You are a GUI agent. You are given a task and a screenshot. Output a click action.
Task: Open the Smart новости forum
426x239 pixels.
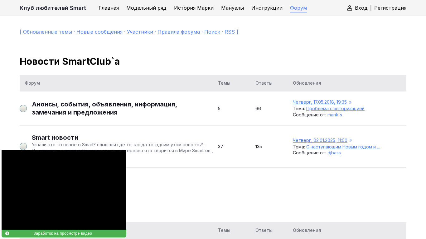pyautogui.click(x=55, y=138)
